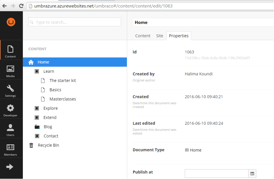Open the Users section
274x179 pixels.
(x=10, y=130)
